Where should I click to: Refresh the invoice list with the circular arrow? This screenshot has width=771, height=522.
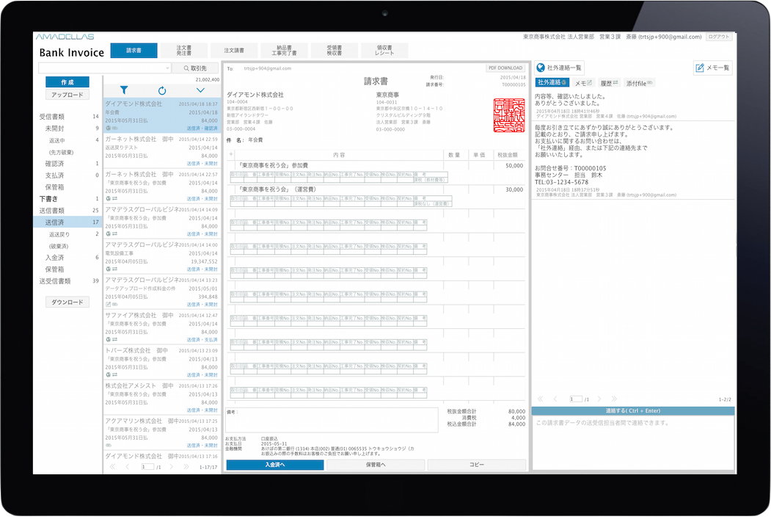click(162, 90)
